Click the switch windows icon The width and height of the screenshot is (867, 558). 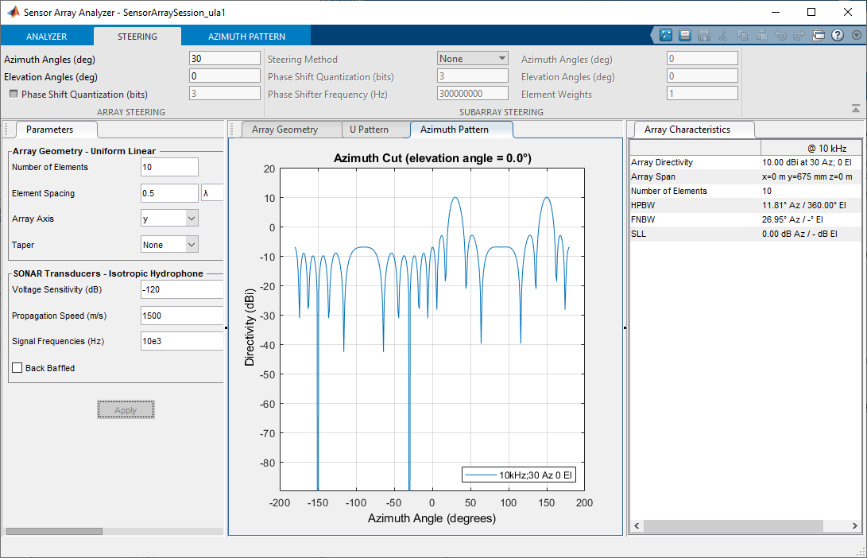819,35
